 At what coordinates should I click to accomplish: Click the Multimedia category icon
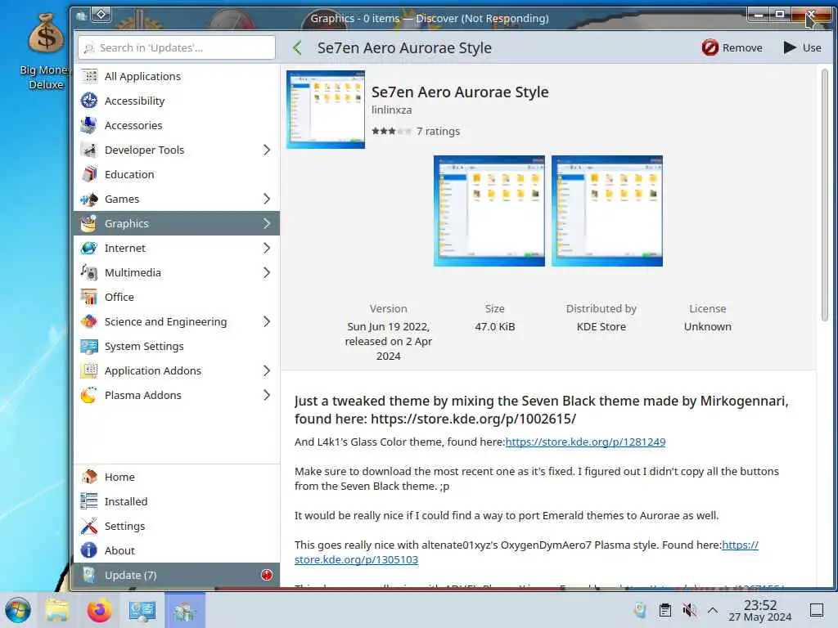(x=89, y=273)
